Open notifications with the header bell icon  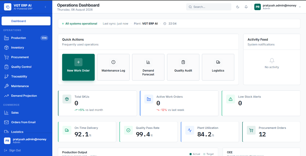tap(246, 7)
